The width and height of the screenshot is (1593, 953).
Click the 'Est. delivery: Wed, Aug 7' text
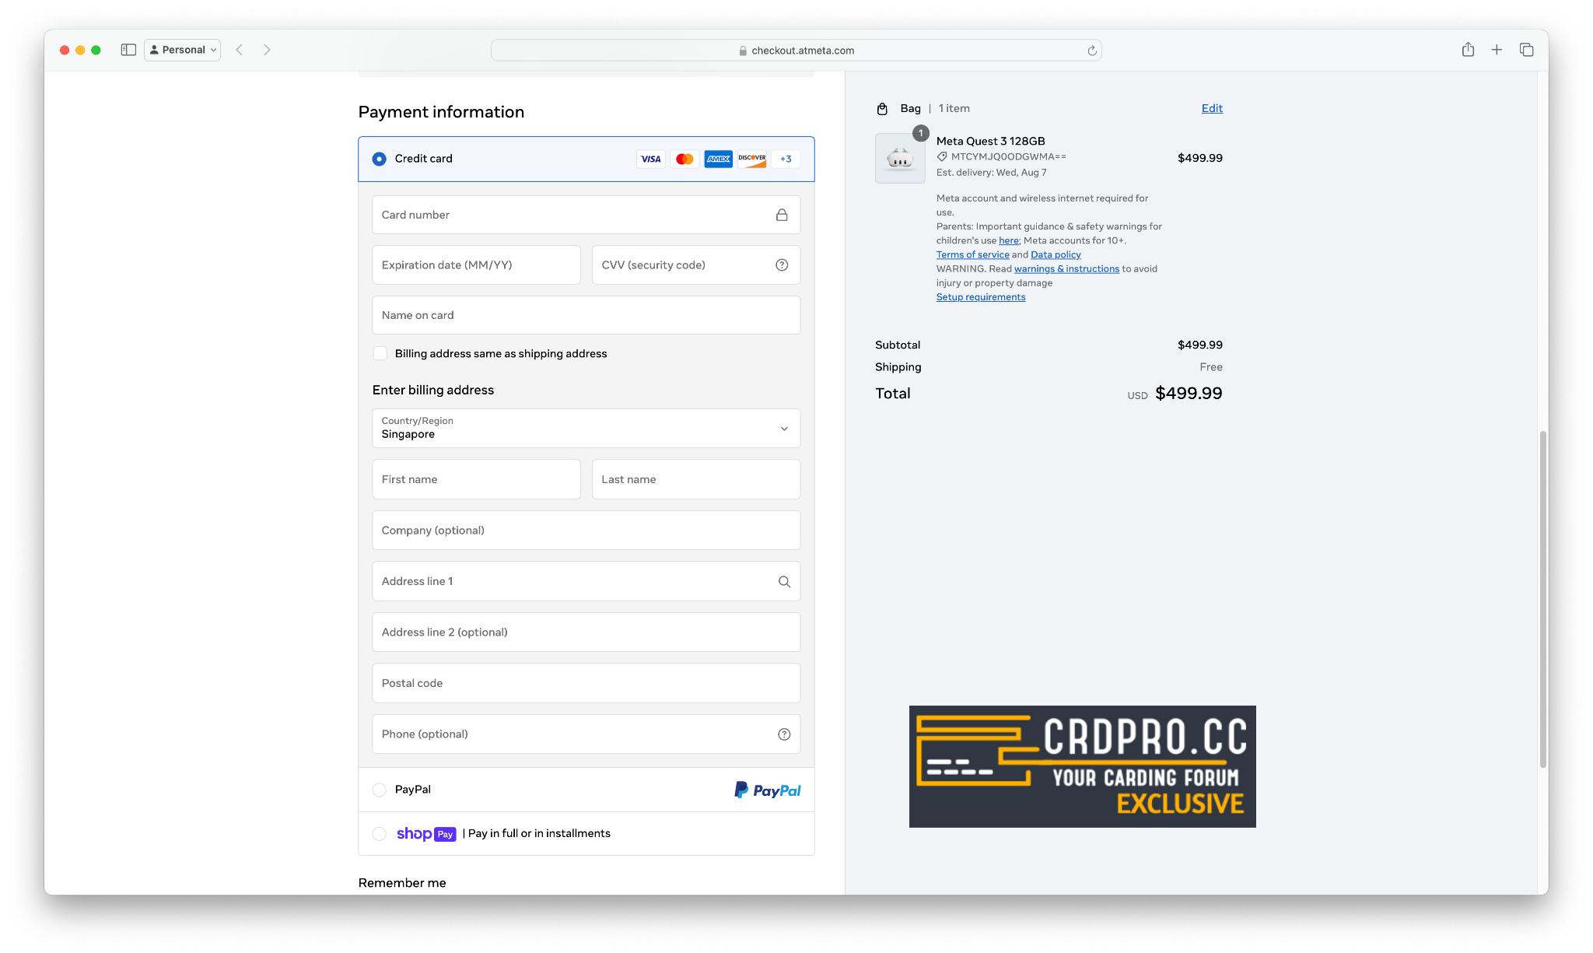991,173
